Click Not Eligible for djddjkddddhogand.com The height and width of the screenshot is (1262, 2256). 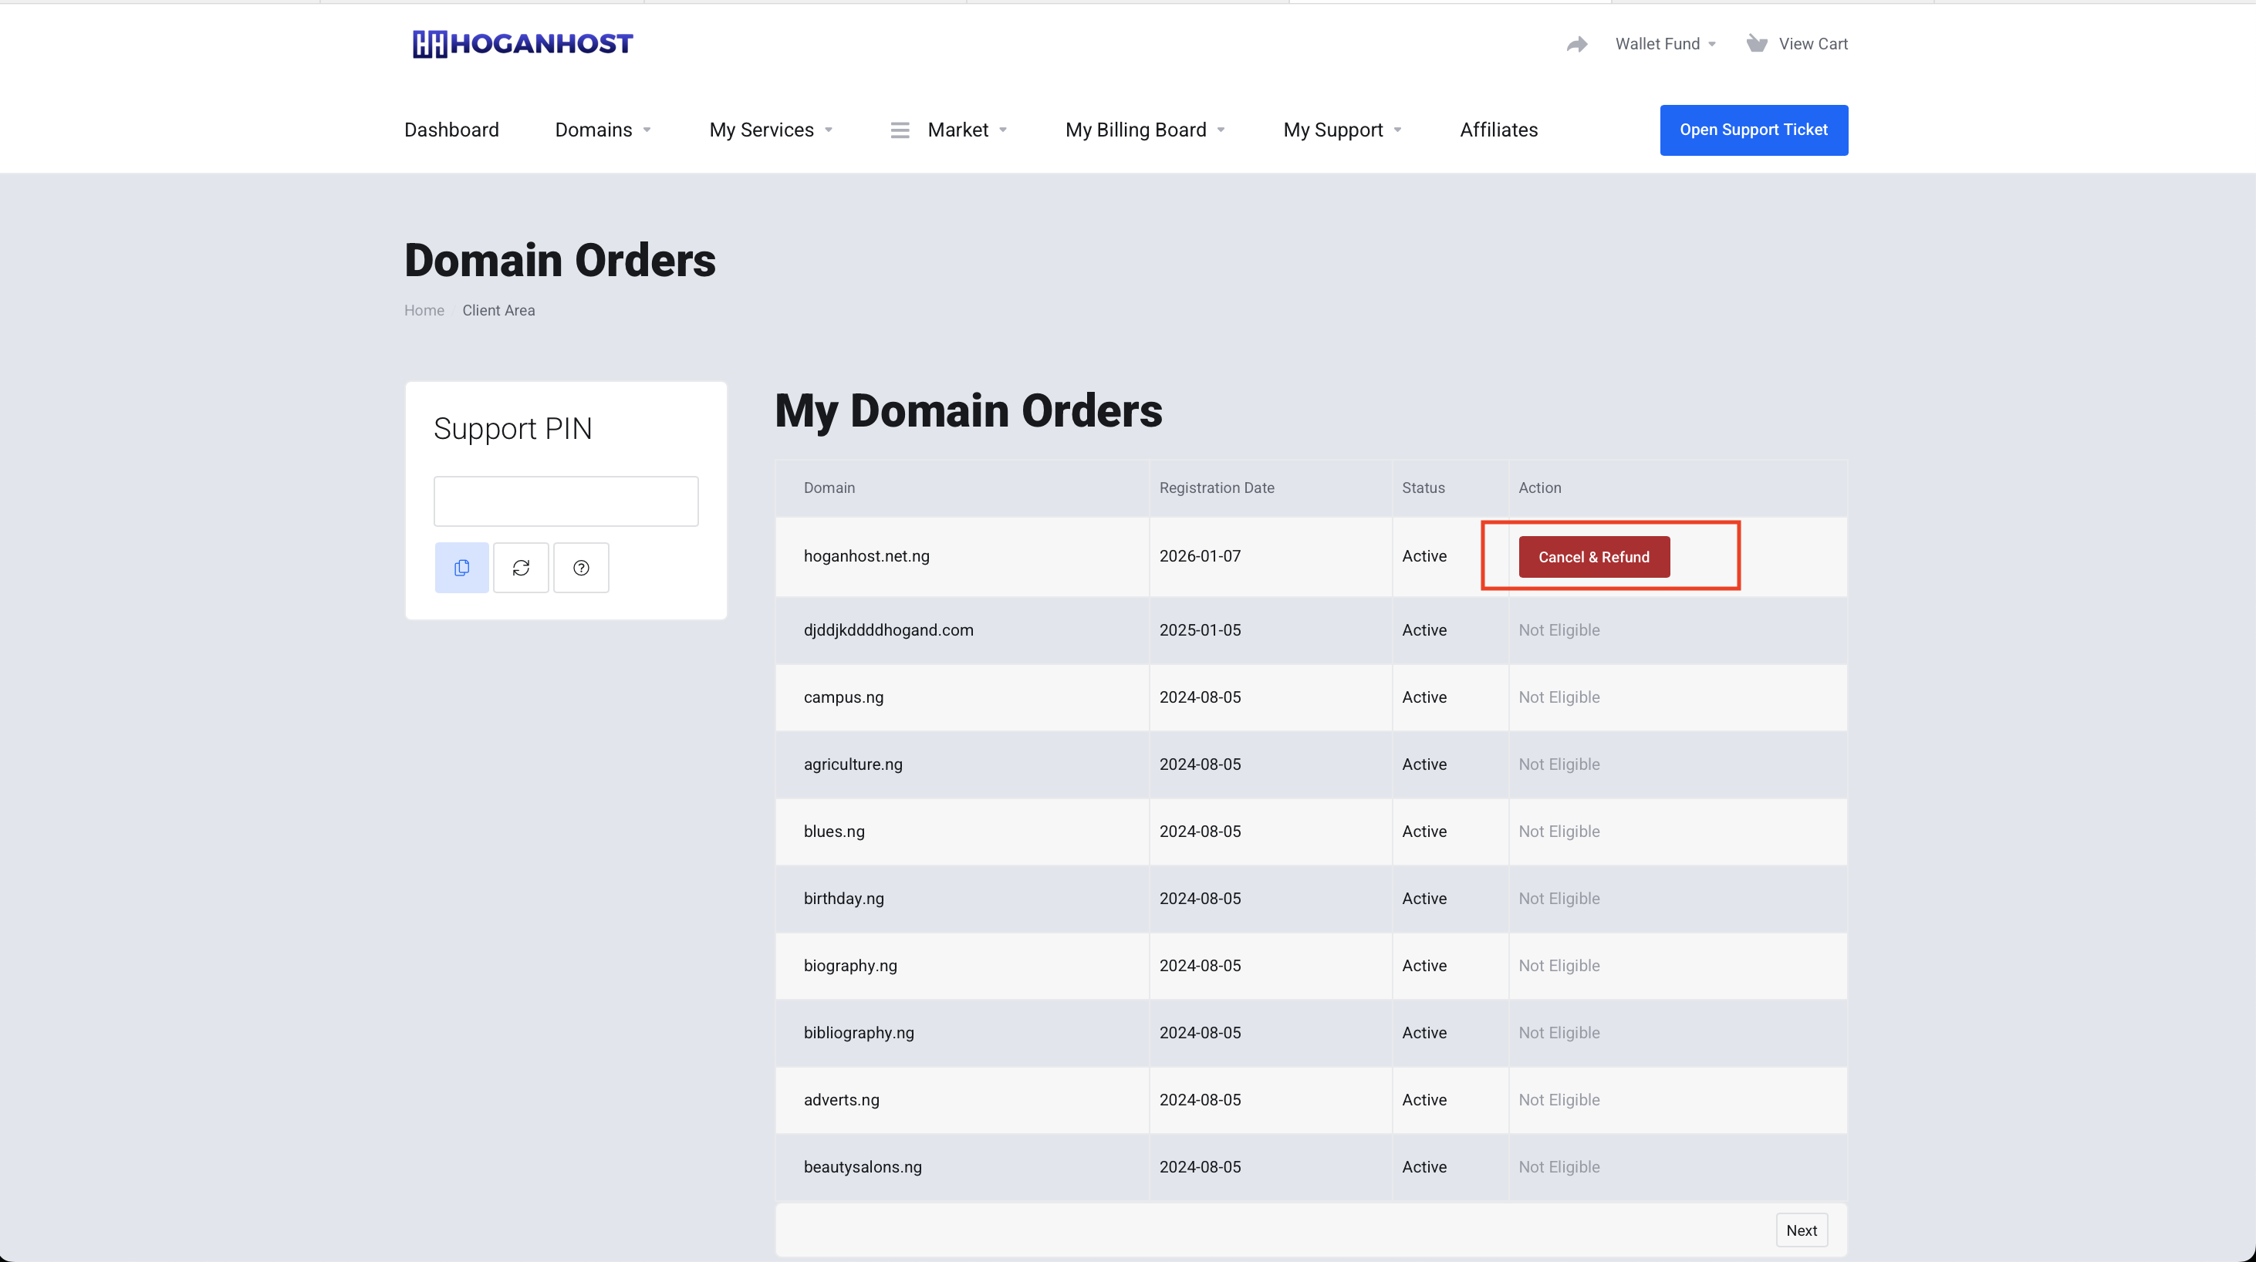click(1559, 629)
